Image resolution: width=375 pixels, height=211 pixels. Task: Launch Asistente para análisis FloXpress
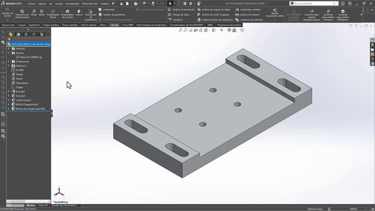[328, 15]
